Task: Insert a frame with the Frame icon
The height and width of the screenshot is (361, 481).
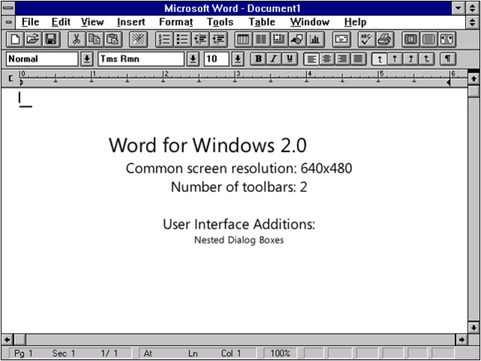Action: coord(279,40)
